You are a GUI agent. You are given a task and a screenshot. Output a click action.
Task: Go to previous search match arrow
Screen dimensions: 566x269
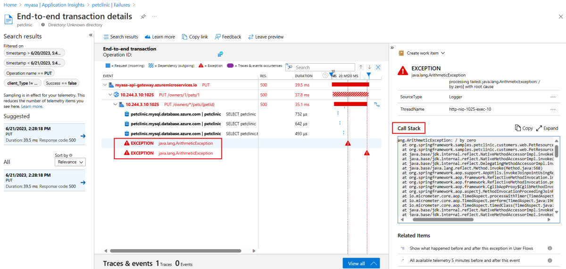click(361, 67)
